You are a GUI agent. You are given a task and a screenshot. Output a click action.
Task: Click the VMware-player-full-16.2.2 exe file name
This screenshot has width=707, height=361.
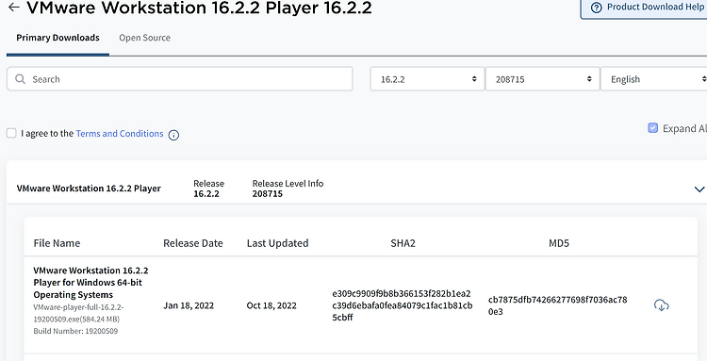pyautogui.click(x=78, y=313)
